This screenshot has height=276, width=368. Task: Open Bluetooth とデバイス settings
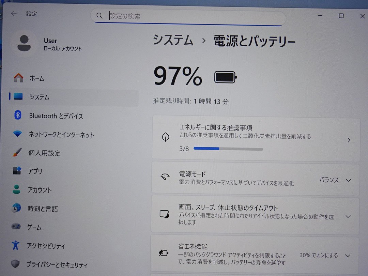tap(74, 116)
